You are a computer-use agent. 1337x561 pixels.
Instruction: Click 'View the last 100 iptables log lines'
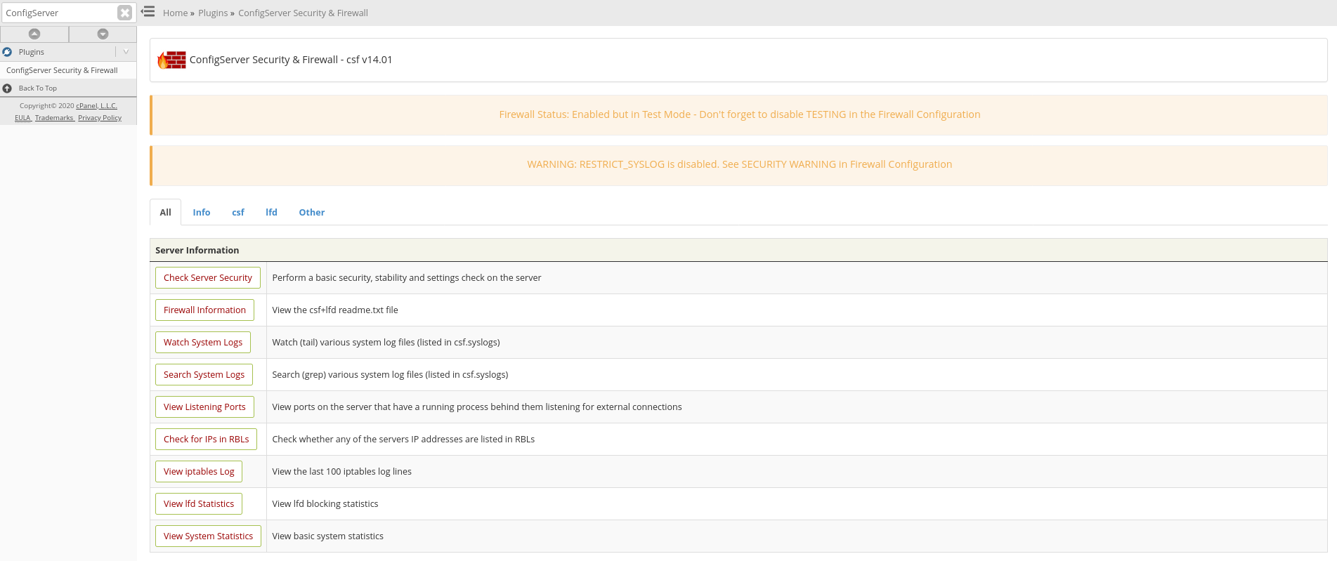[x=342, y=471]
